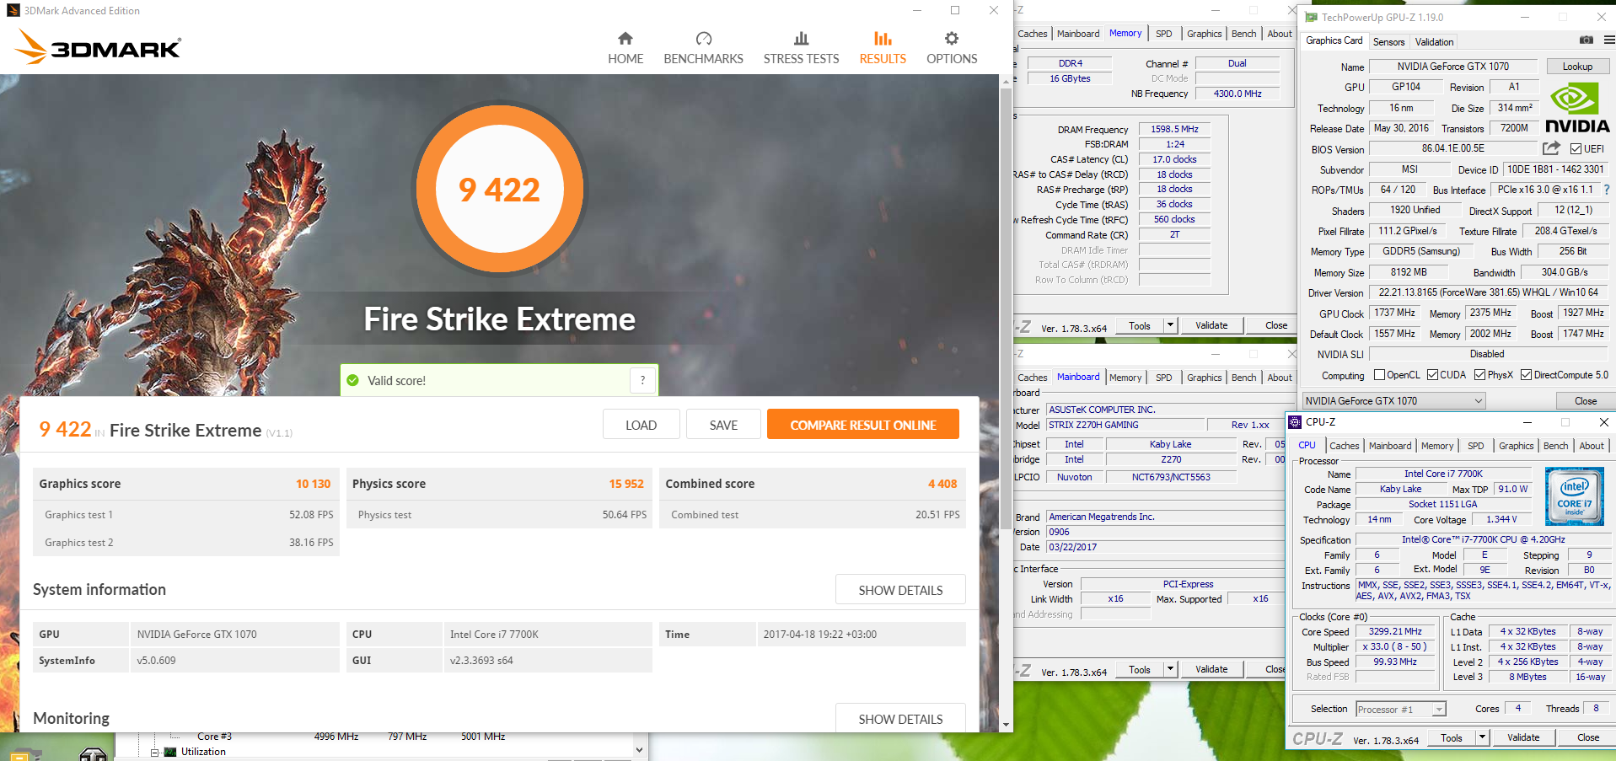Click the SAVE result button
1616x761 pixels.
(x=723, y=425)
